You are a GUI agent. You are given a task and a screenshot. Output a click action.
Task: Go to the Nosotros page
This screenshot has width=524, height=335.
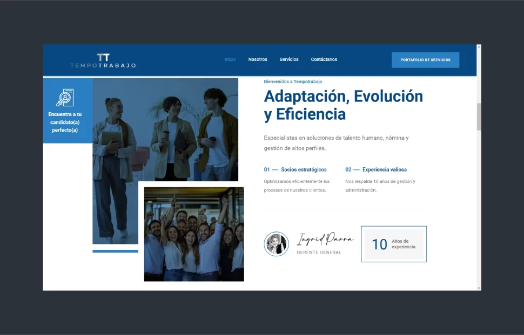tap(258, 59)
